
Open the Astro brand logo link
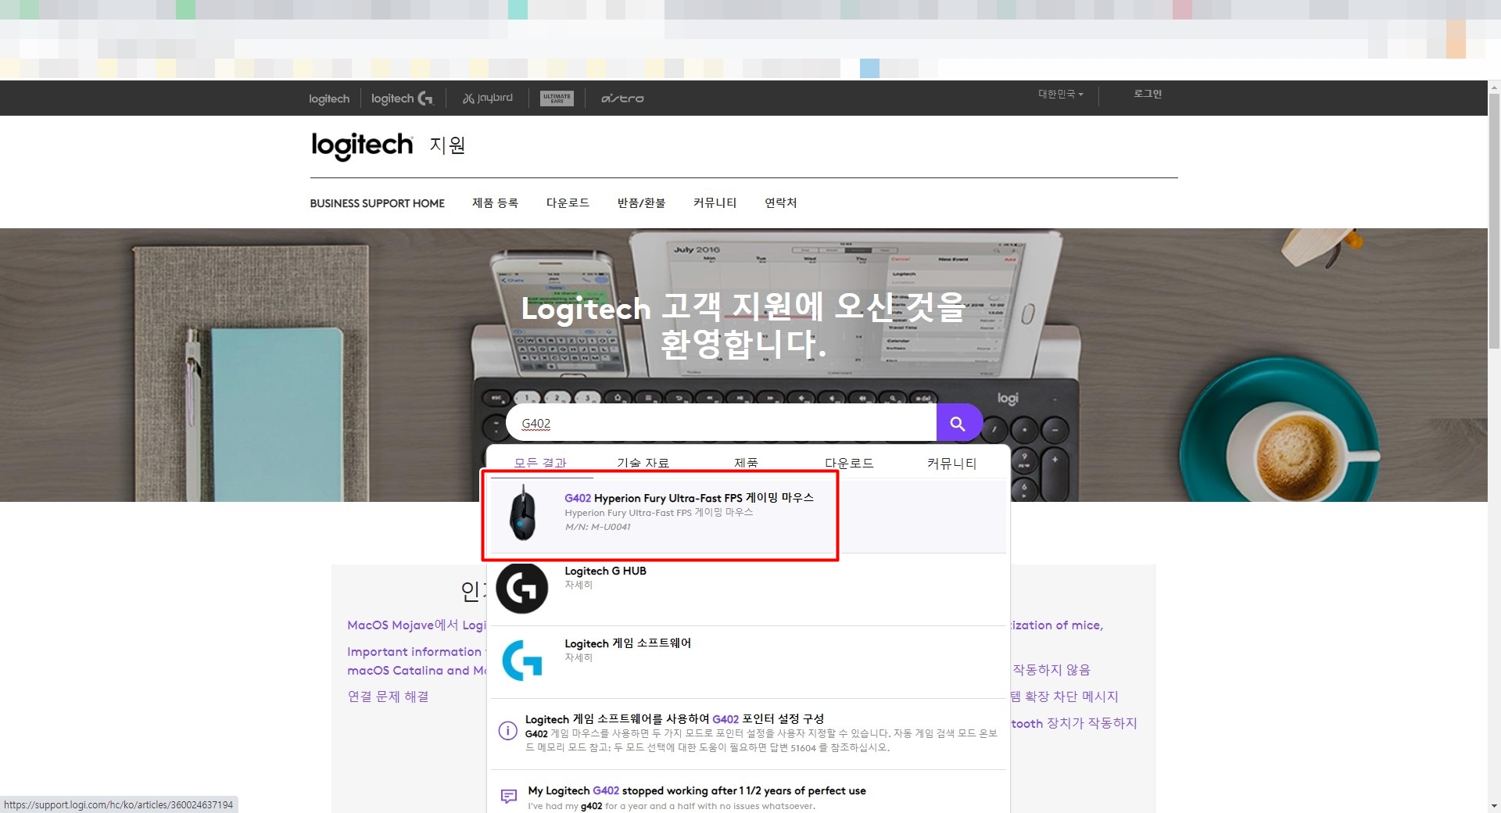pos(622,98)
